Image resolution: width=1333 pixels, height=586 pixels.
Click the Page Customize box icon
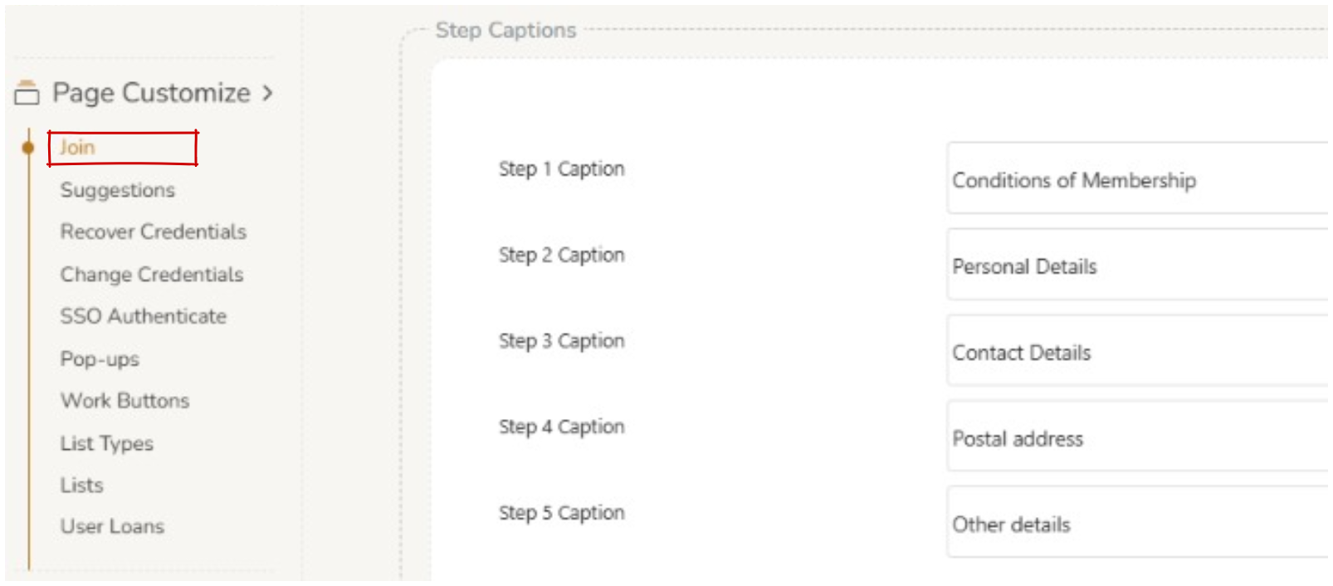(x=27, y=93)
